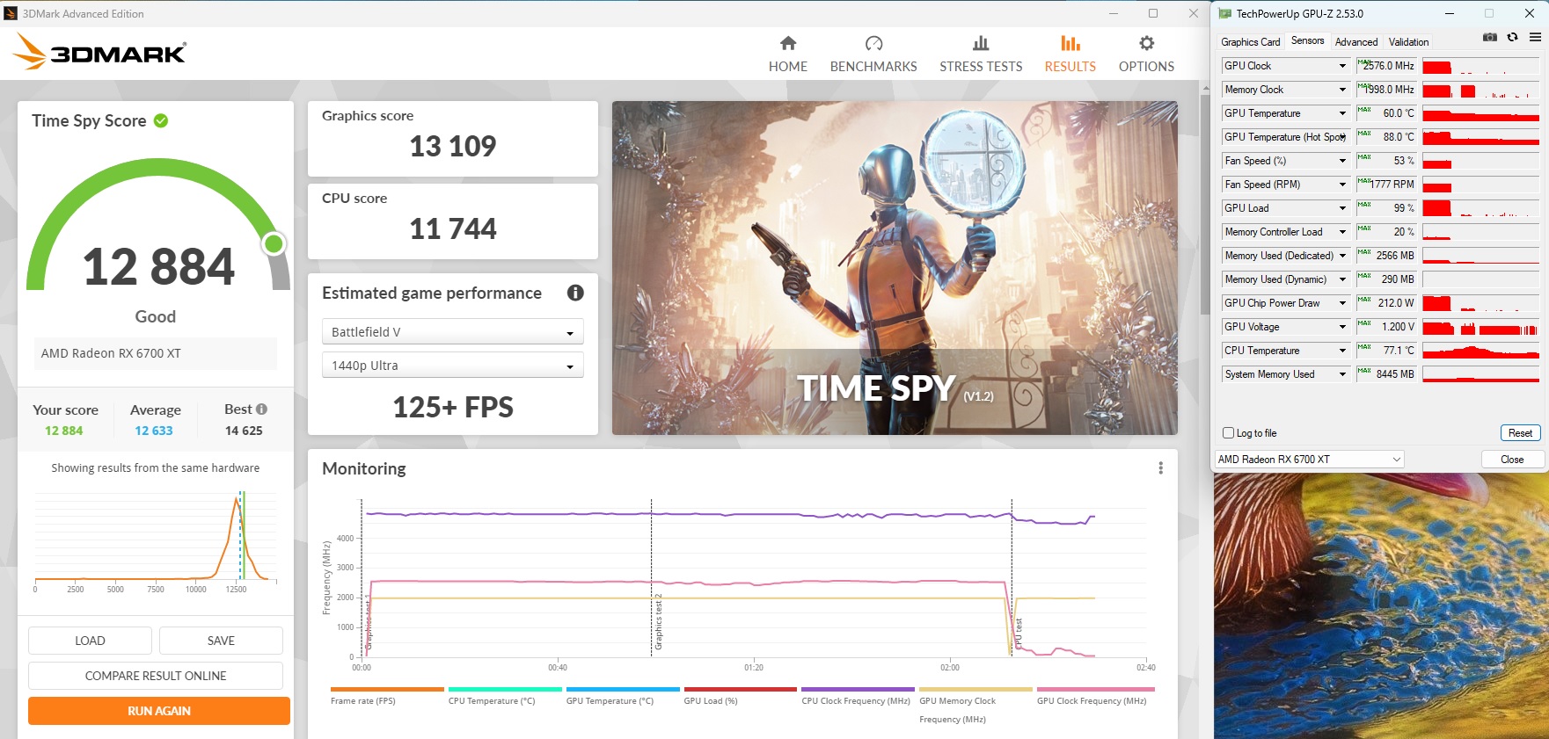The width and height of the screenshot is (1549, 739).
Task: Enable Log to file checkbox
Action: tap(1228, 433)
